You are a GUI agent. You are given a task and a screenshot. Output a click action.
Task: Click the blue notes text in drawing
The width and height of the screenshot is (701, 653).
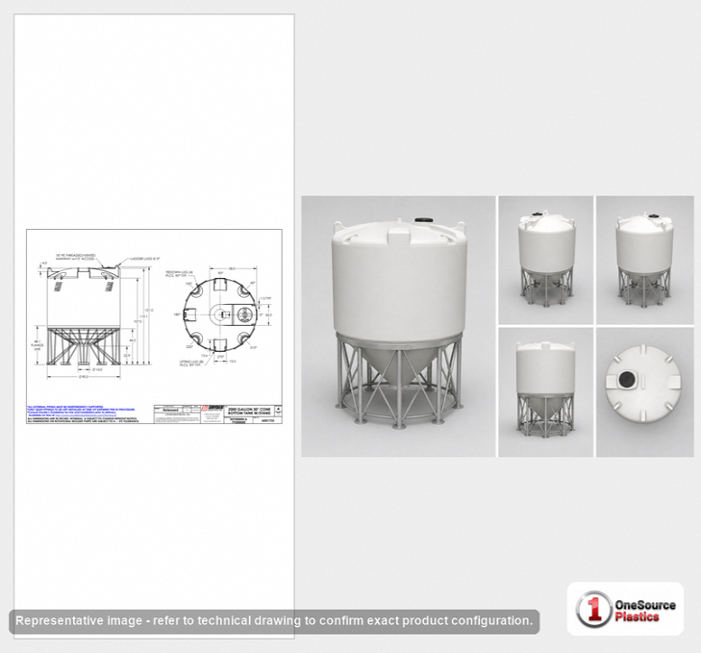pyautogui.click(x=83, y=411)
